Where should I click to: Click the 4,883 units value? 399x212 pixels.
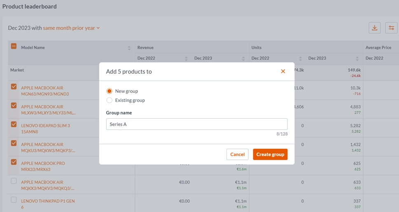pos(355,107)
